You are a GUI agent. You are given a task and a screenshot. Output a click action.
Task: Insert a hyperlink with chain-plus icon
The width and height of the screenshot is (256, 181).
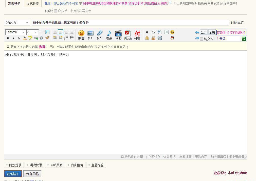point(36,38)
